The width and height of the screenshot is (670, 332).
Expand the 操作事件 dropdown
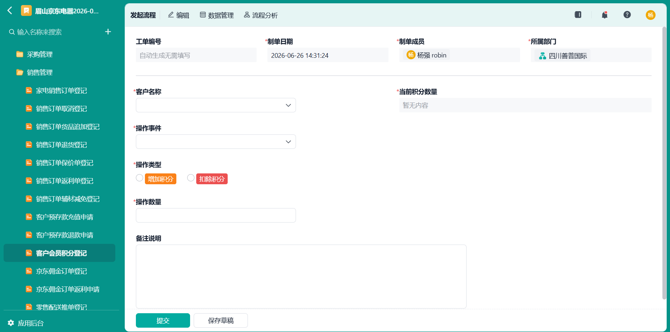216,142
